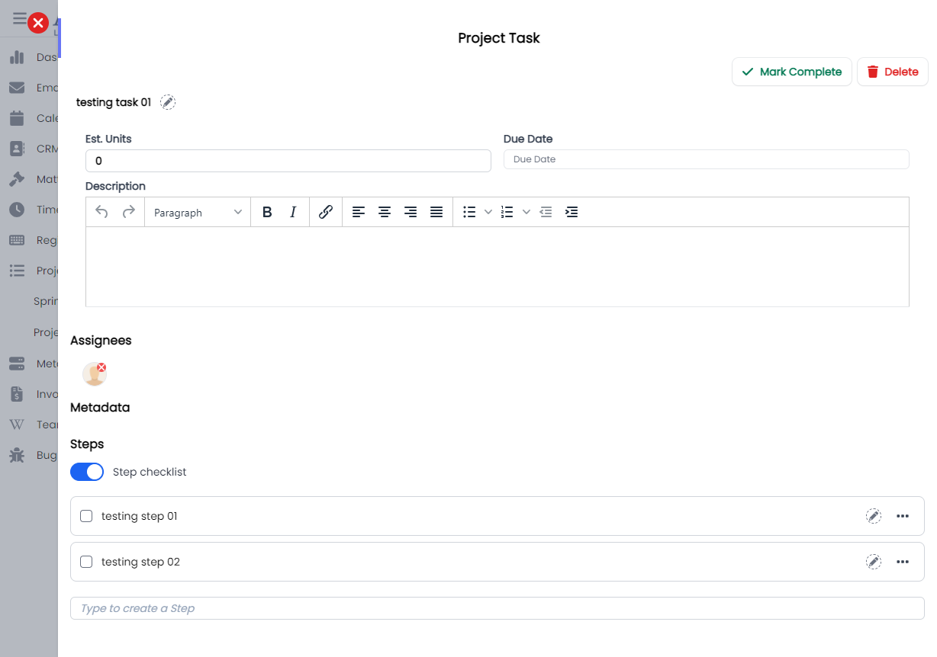Click the red Delete button
The width and height of the screenshot is (937, 657).
click(x=892, y=72)
